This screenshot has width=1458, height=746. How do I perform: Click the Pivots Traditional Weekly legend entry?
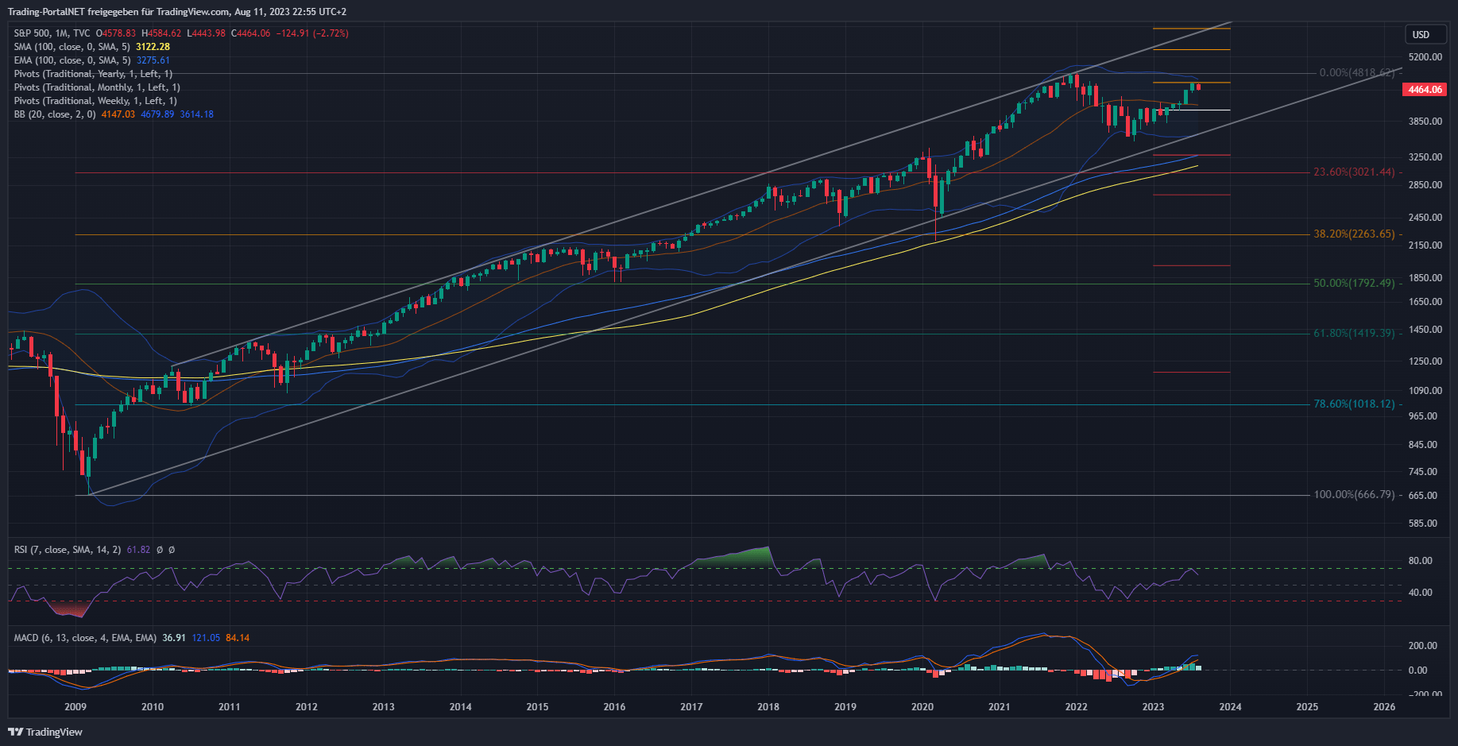point(95,101)
